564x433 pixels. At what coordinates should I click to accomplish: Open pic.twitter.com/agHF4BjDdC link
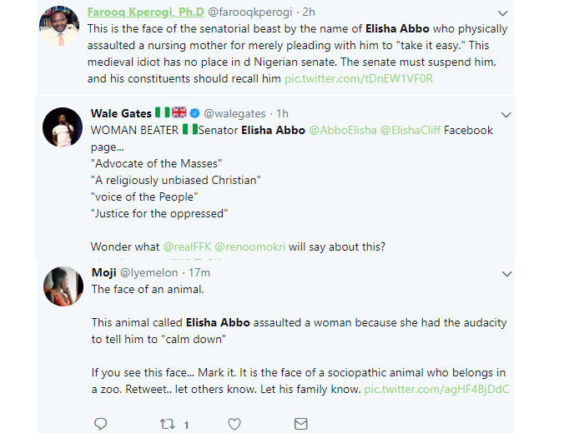tap(436, 389)
